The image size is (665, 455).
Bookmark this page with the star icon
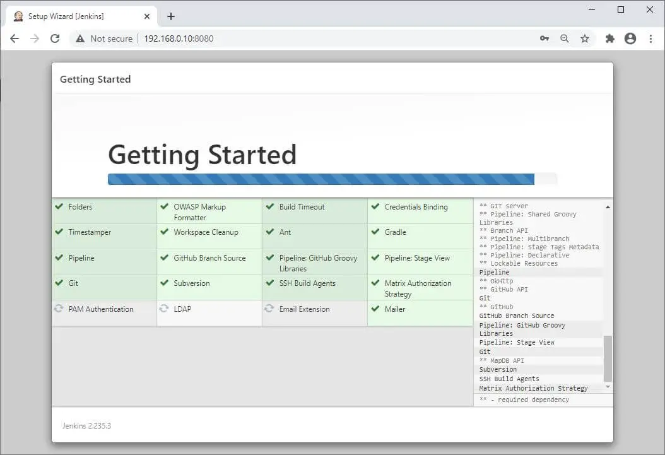tap(585, 38)
